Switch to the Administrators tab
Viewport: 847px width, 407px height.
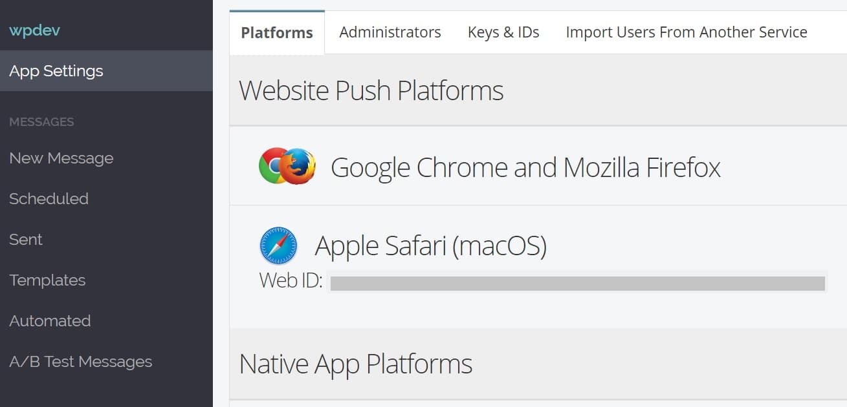[390, 32]
